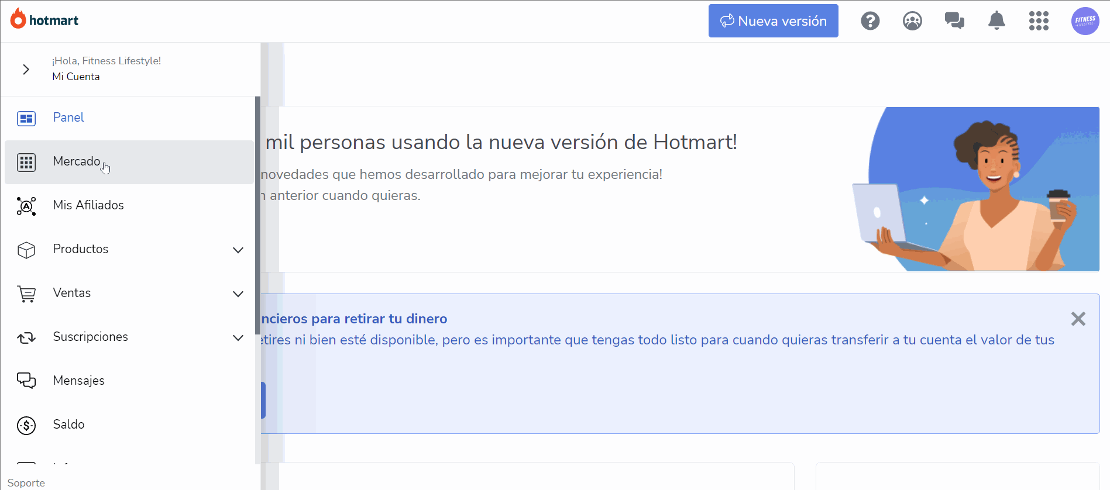Click the Mensajes speech bubbles icon
The image size is (1110, 490).
click(26, 381)
